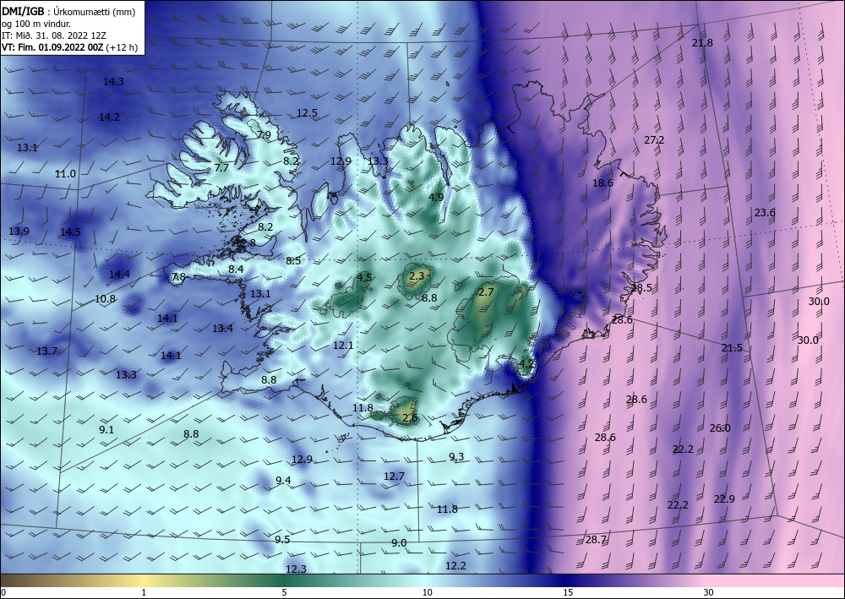
Task: Click the 14.5 value label
Action: click(70, 232)
